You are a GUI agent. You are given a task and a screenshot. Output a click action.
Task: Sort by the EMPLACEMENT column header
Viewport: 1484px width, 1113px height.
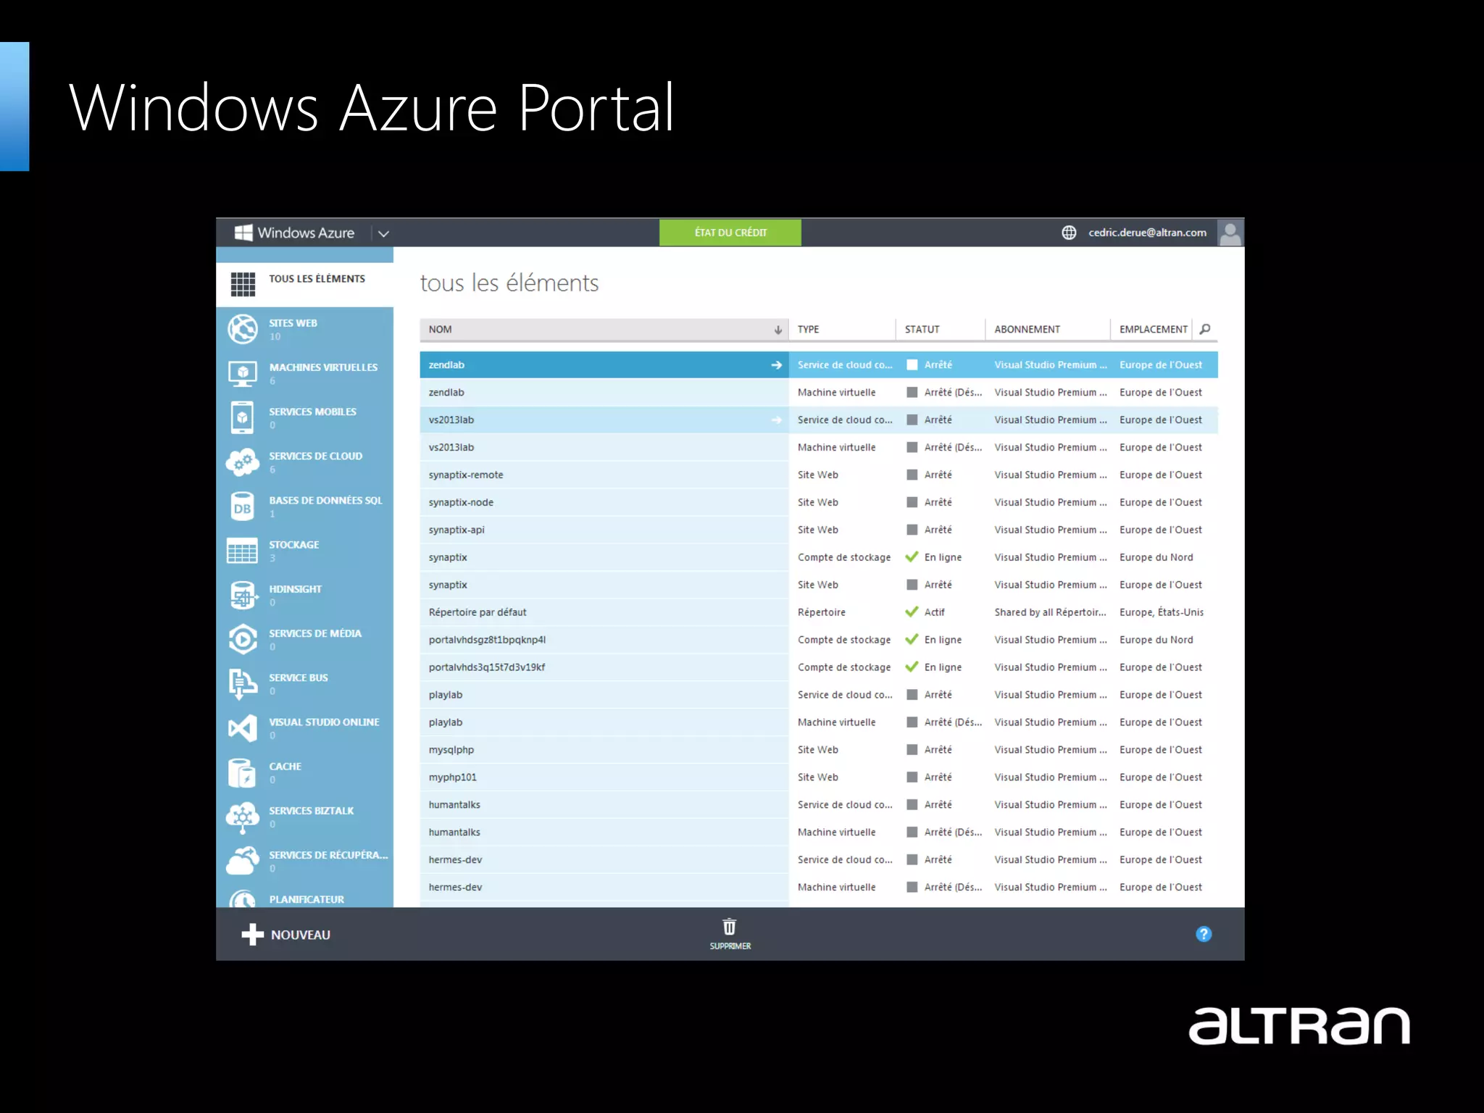click(1153, 329)
